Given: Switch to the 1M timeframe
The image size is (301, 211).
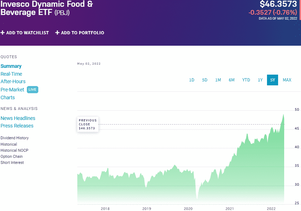Looking at the screenshot, I should 218,80.
